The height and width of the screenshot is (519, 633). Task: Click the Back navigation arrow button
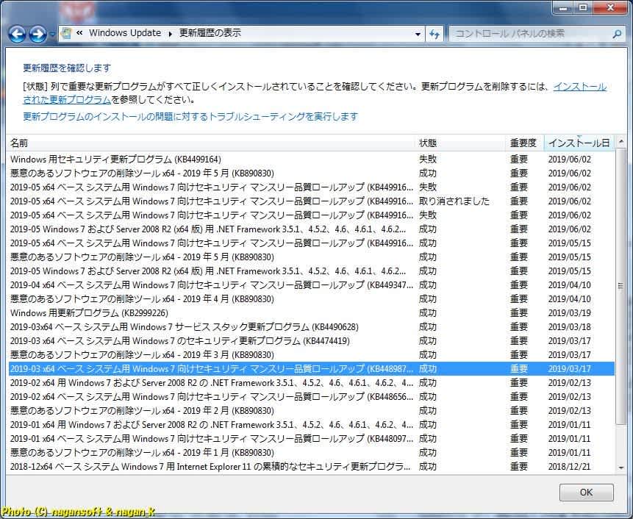pyautogui.click(x=17, y=34)
